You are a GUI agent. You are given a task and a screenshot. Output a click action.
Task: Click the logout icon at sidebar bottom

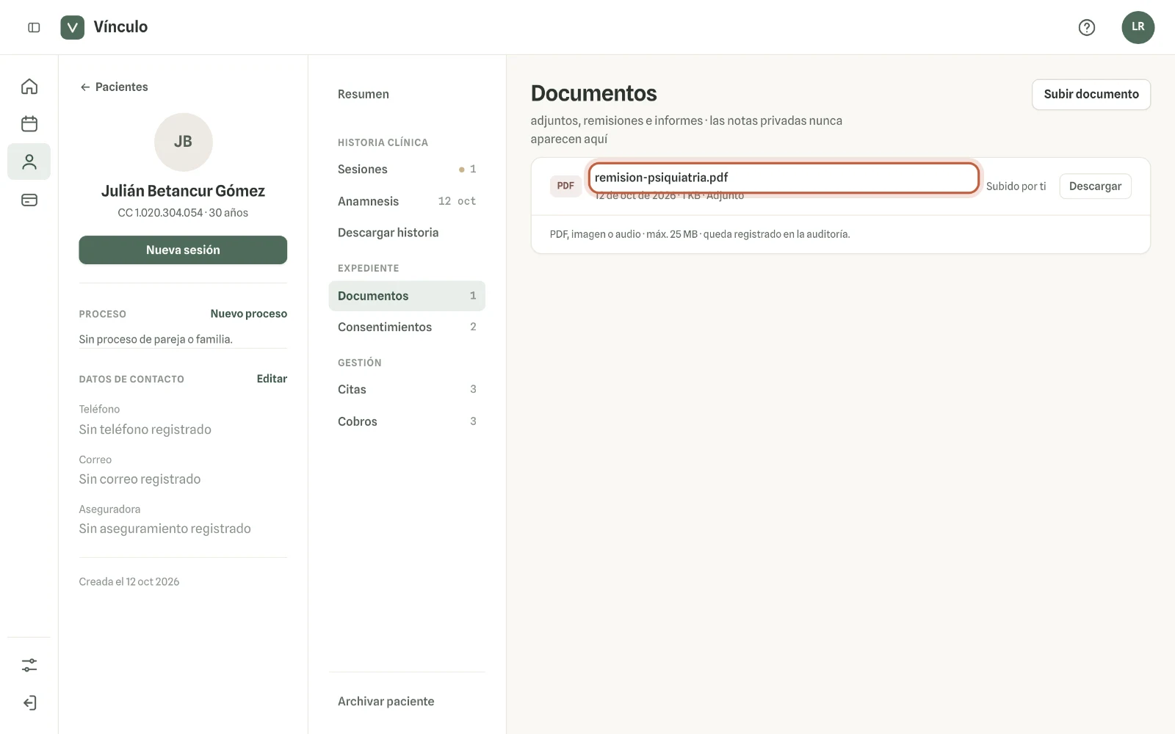point(29,702)
